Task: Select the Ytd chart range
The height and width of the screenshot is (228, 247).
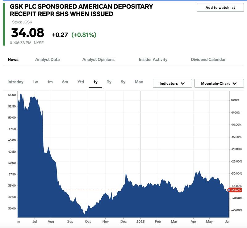Action: (x=81, y=82)
